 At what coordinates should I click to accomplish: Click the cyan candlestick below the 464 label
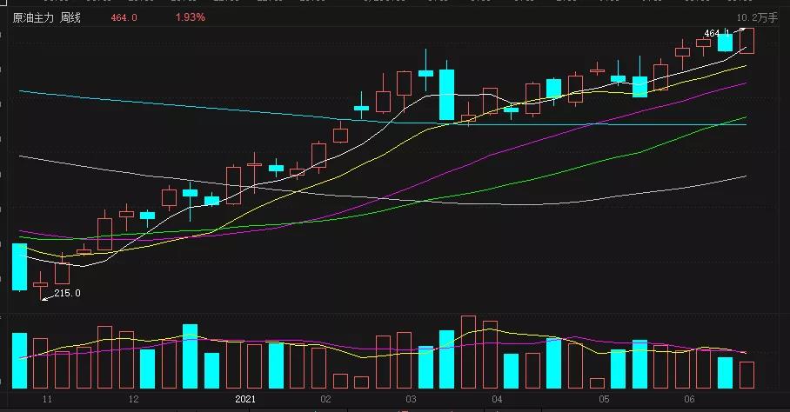pyautogui.click(x=725, y=43)
